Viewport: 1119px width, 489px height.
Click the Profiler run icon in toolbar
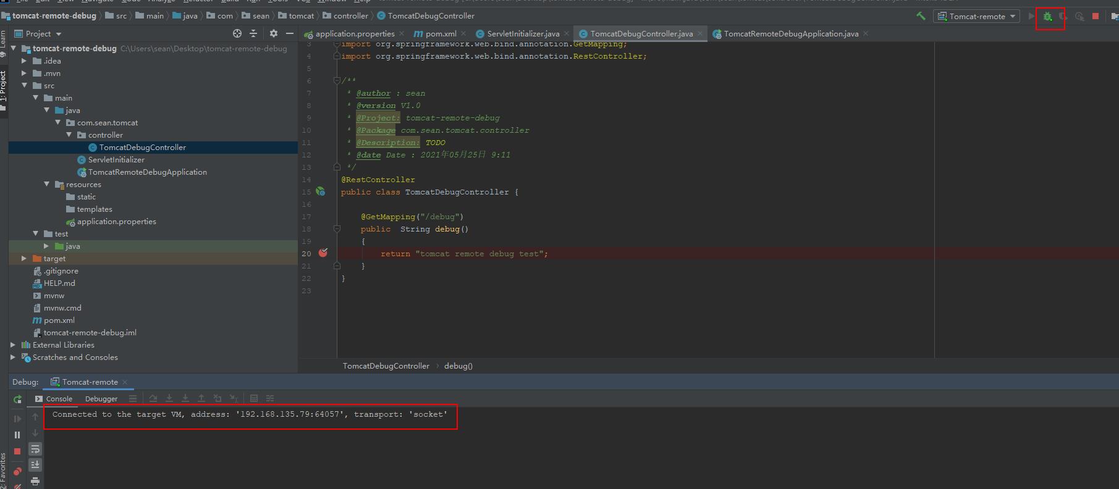click(1079, 17)
